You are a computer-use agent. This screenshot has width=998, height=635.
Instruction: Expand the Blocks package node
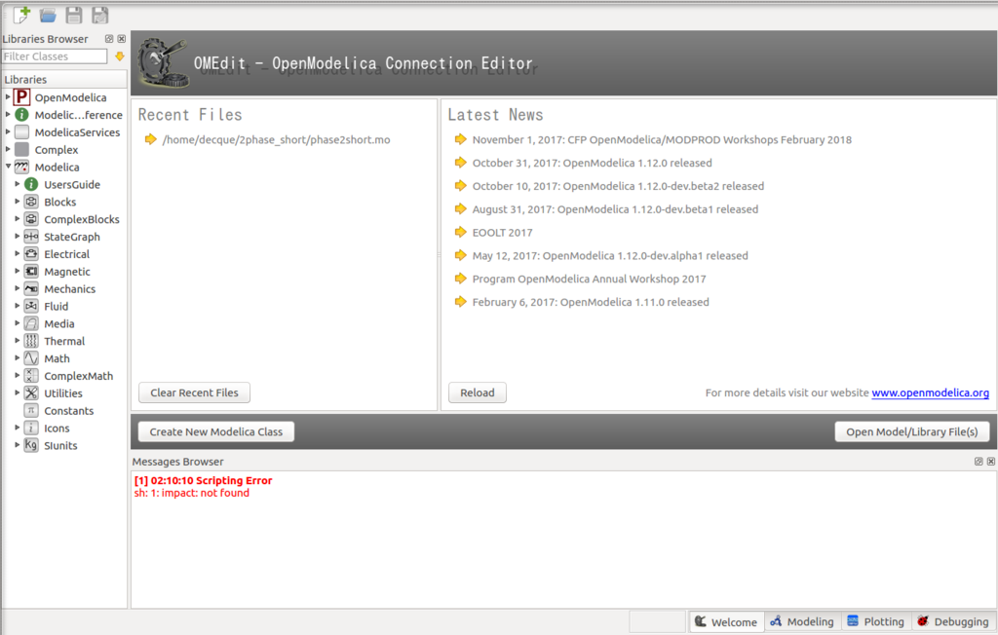click(x=18, y=201)
